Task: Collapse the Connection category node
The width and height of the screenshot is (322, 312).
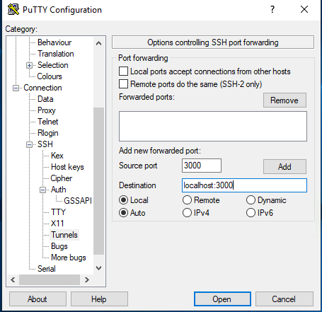Action: (16, 88)
